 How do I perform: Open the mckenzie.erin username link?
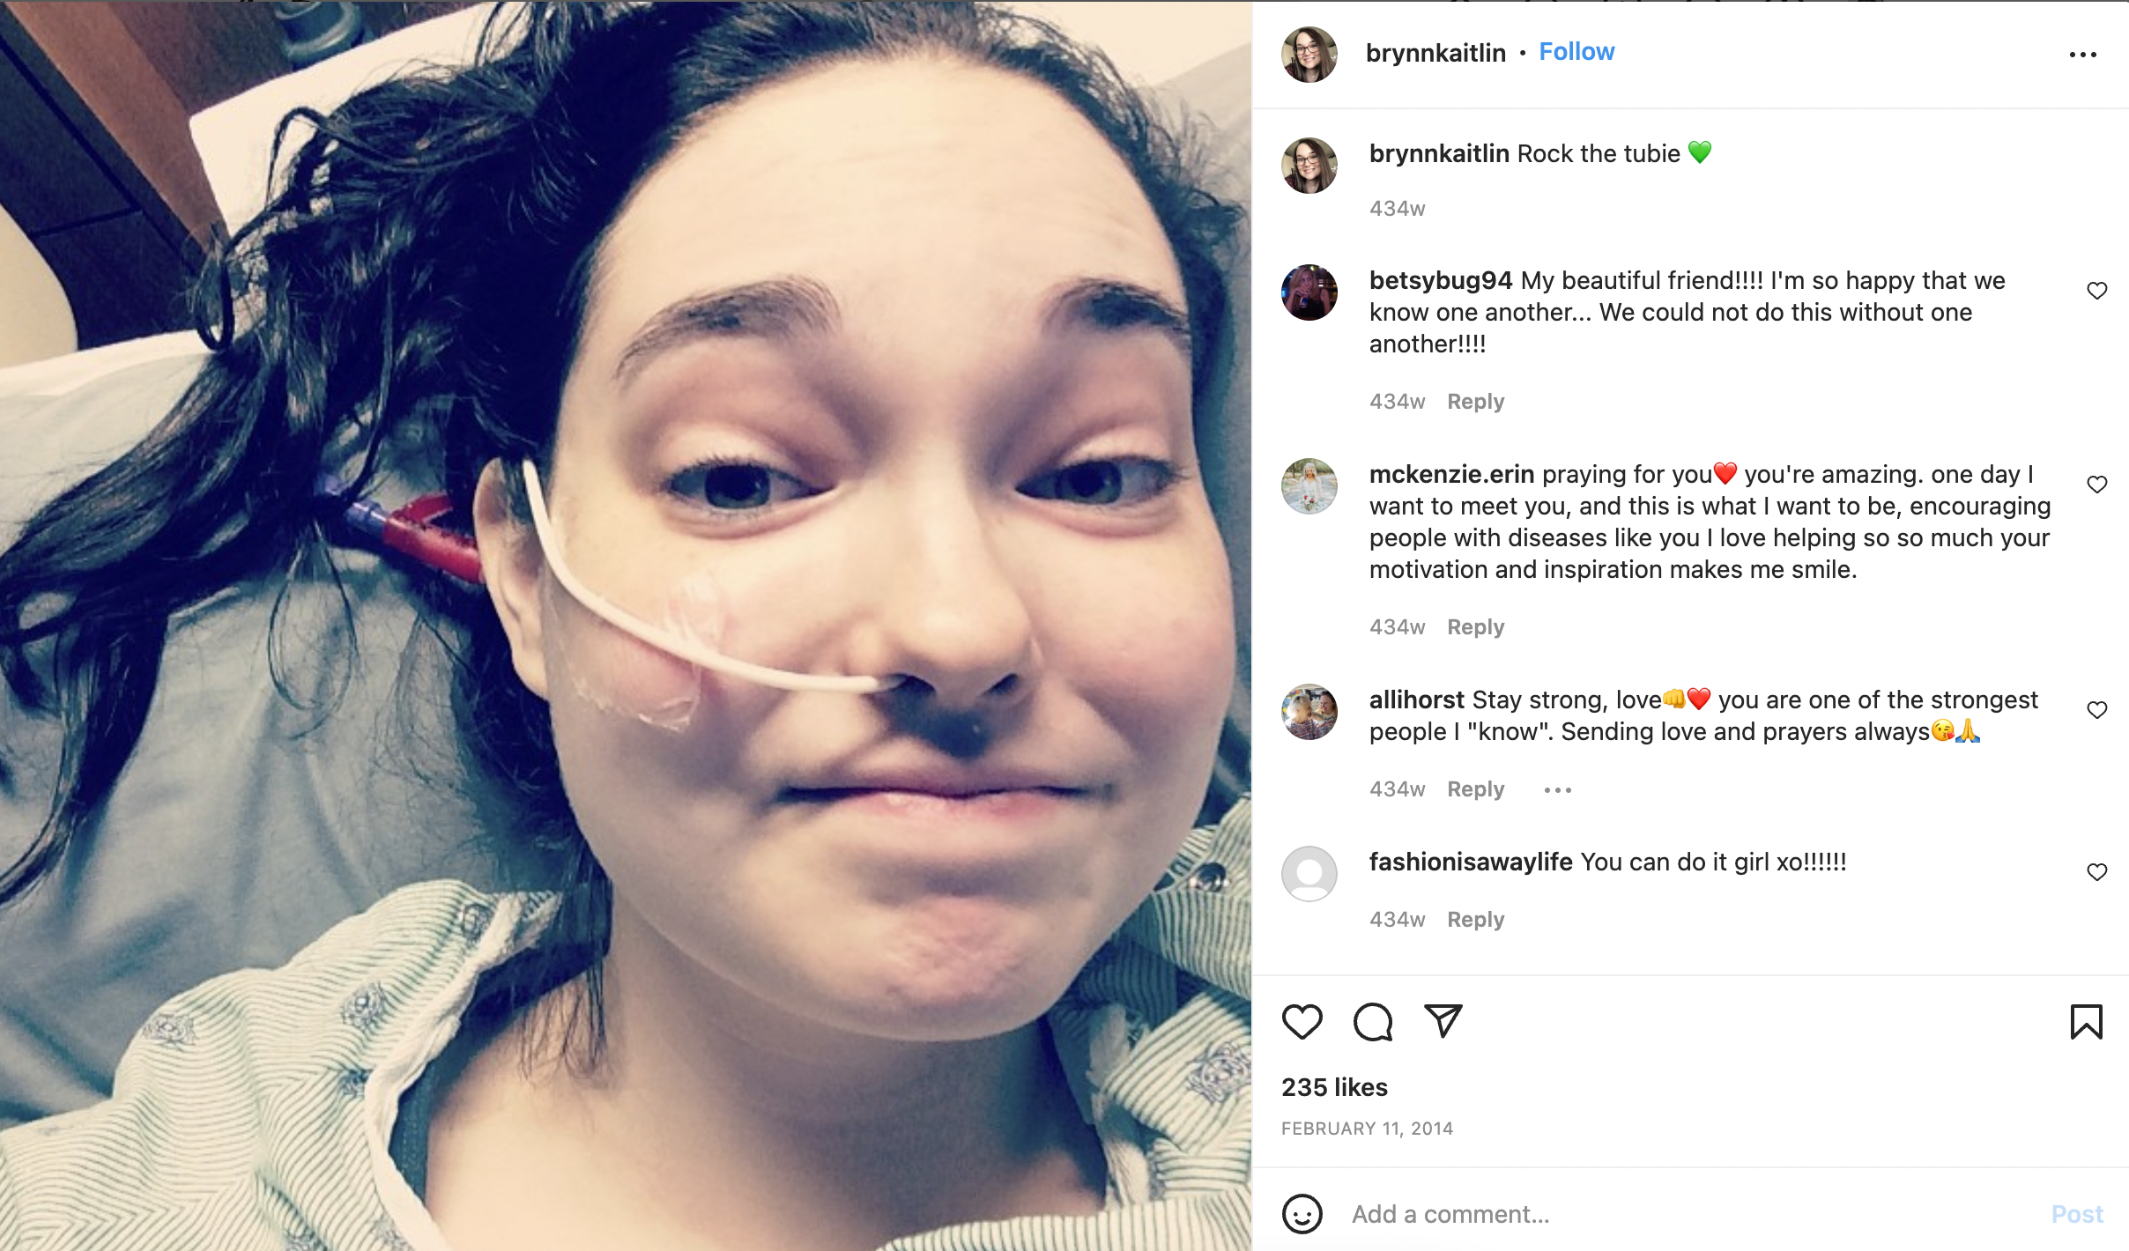1451,474
